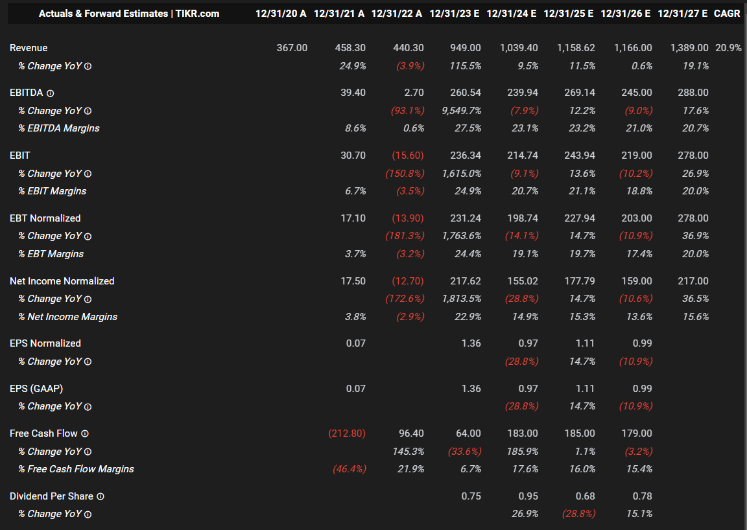747x530 pixels.
Task: Click the Revenue row label
Action: coord(29,48)
